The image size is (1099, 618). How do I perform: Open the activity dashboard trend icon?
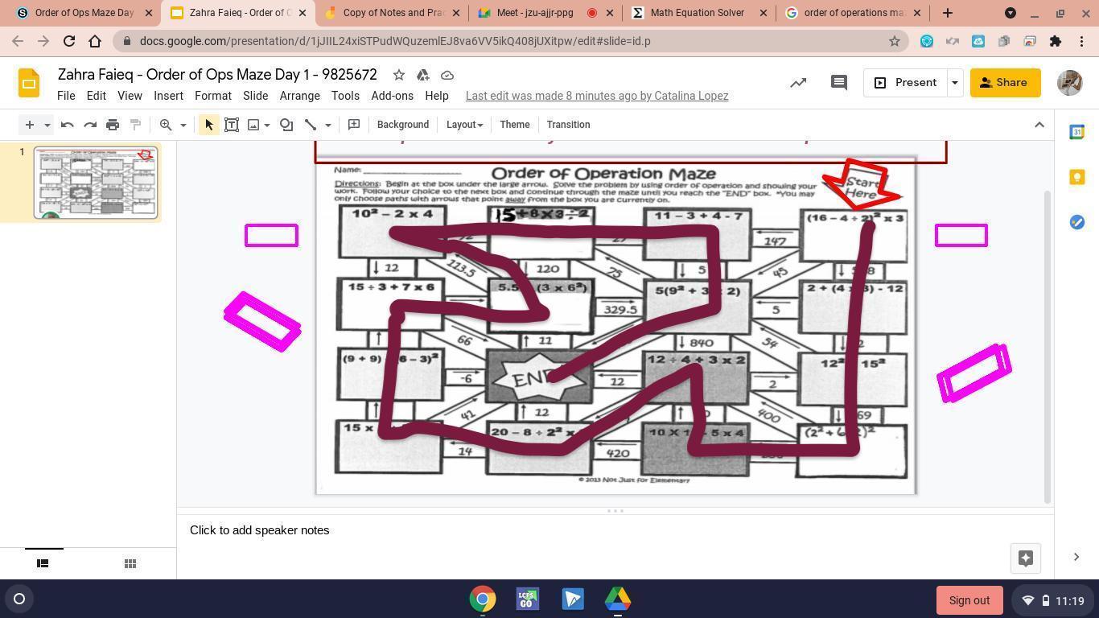point(798,83)
